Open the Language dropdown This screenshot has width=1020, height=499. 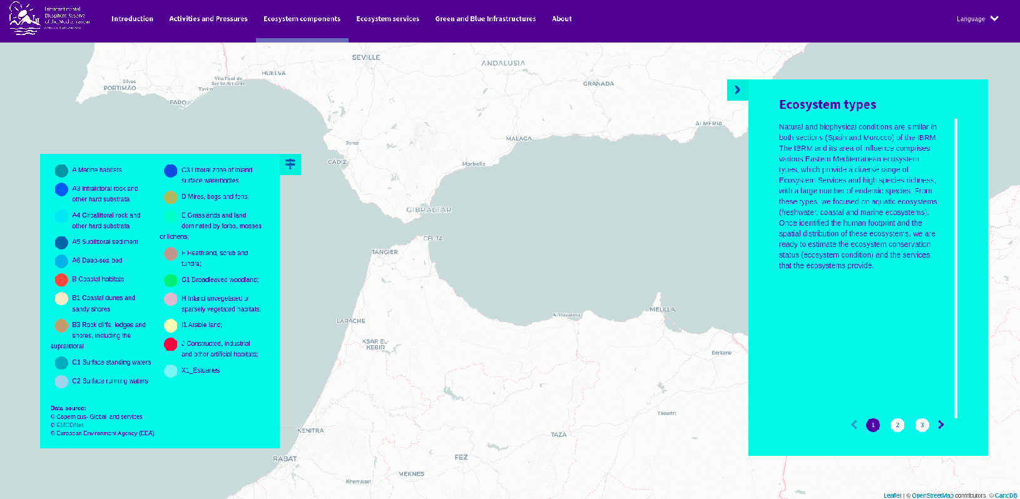pyautogui.click(x=977, y=19)
